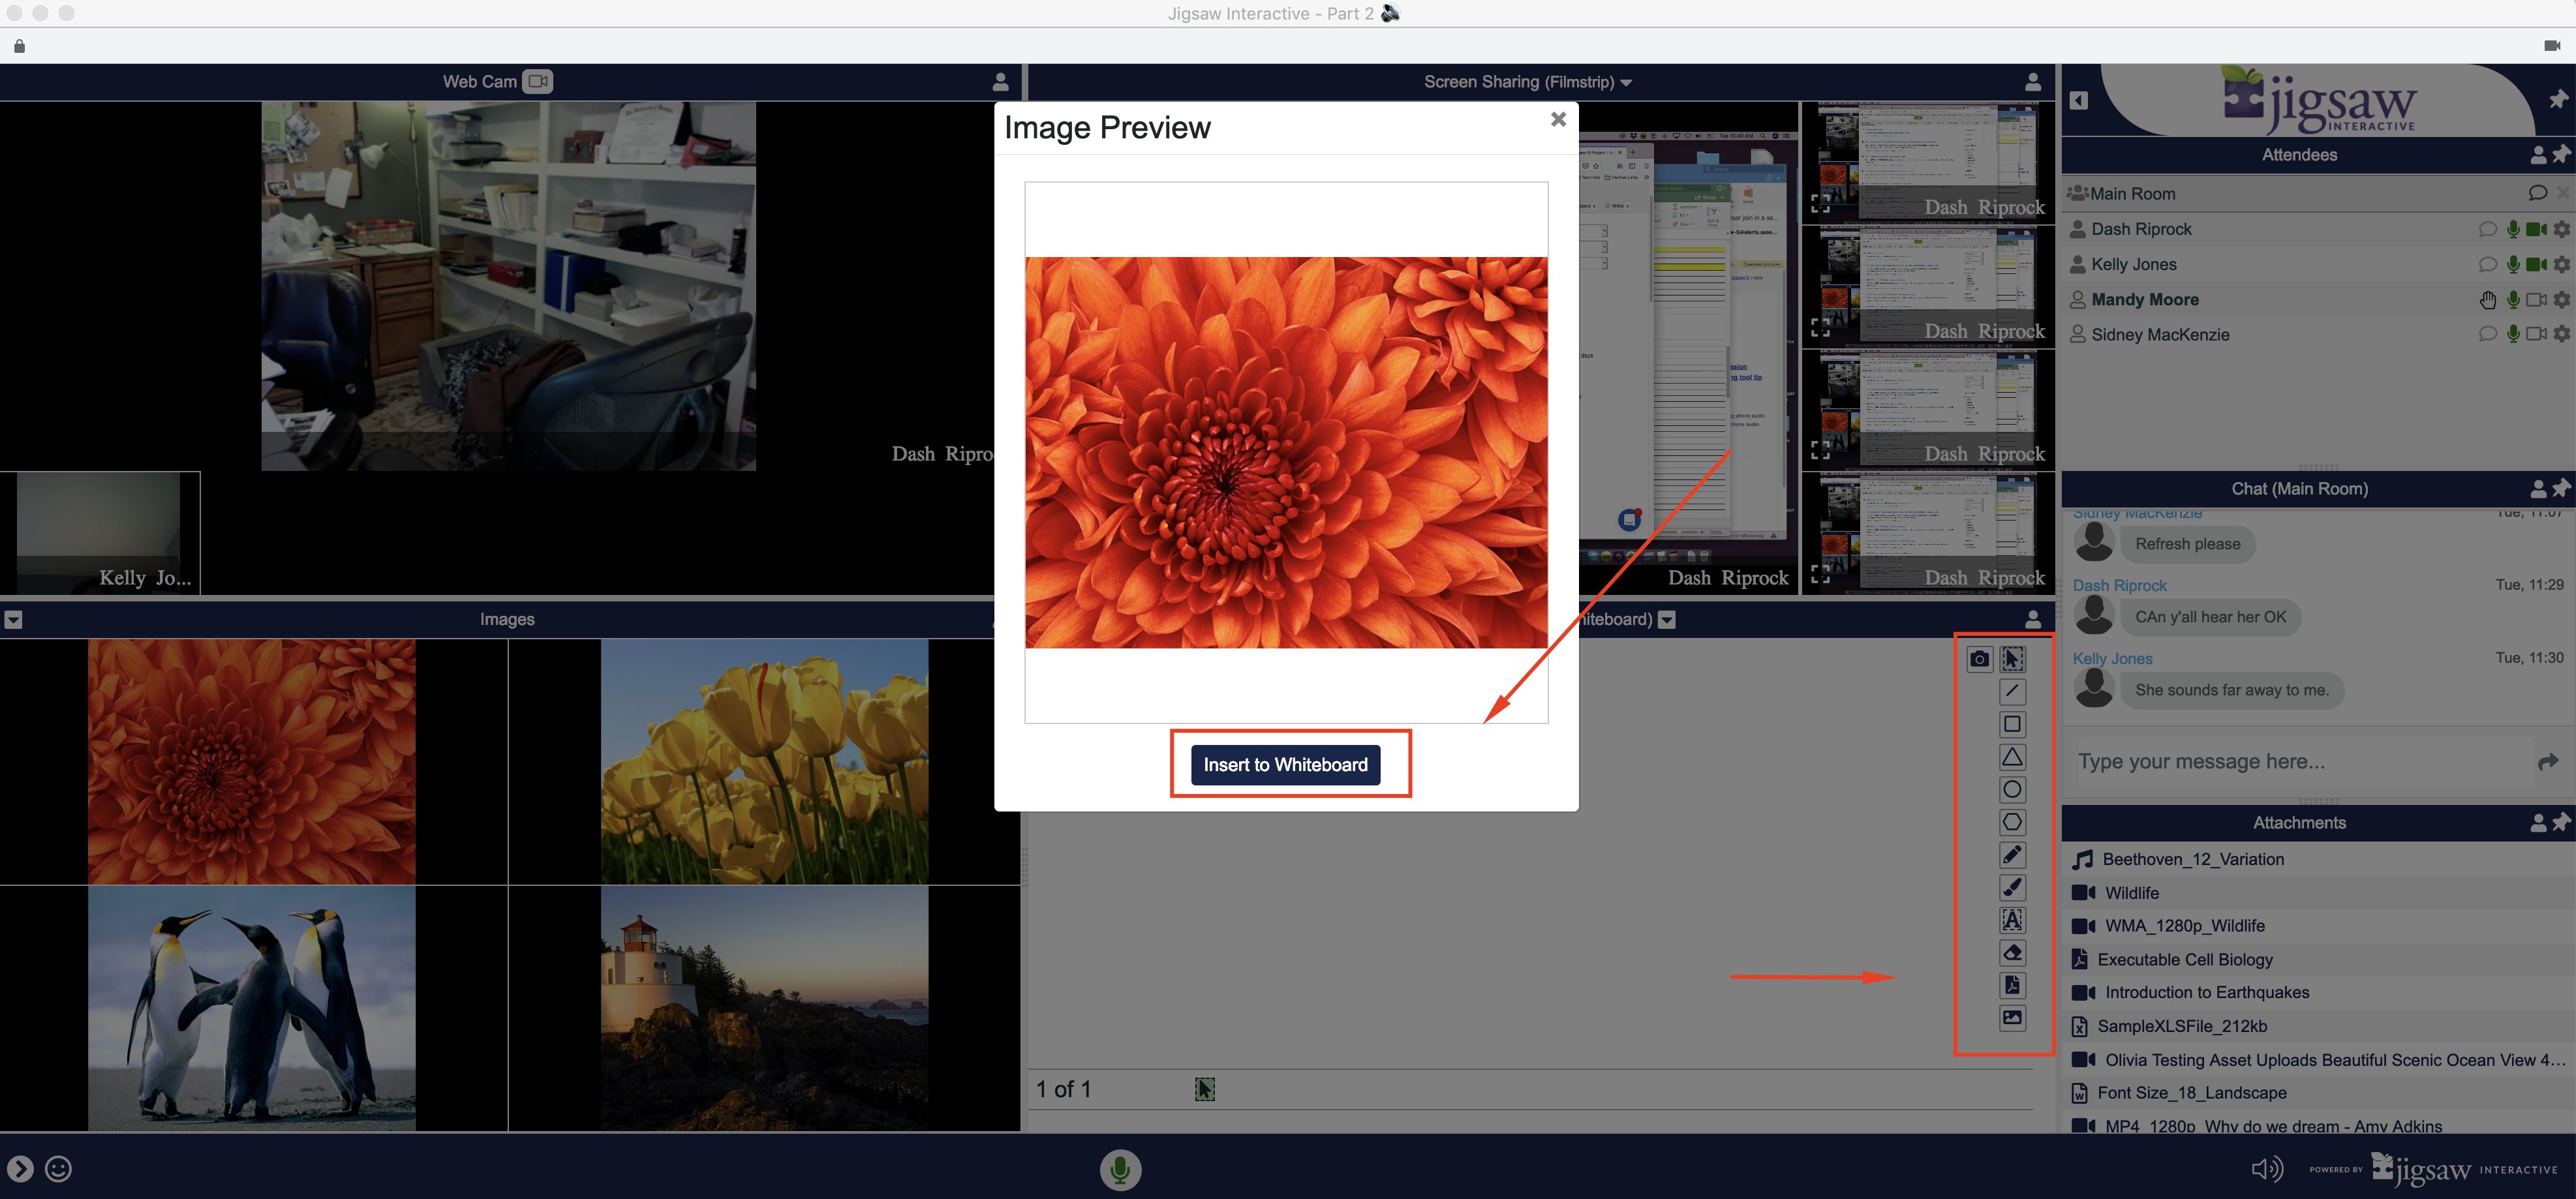The width and height of the screenshot is (2576, 1199).
Task: Toggle Dash Riprock's microphone icon
Action: point(2513,229)
